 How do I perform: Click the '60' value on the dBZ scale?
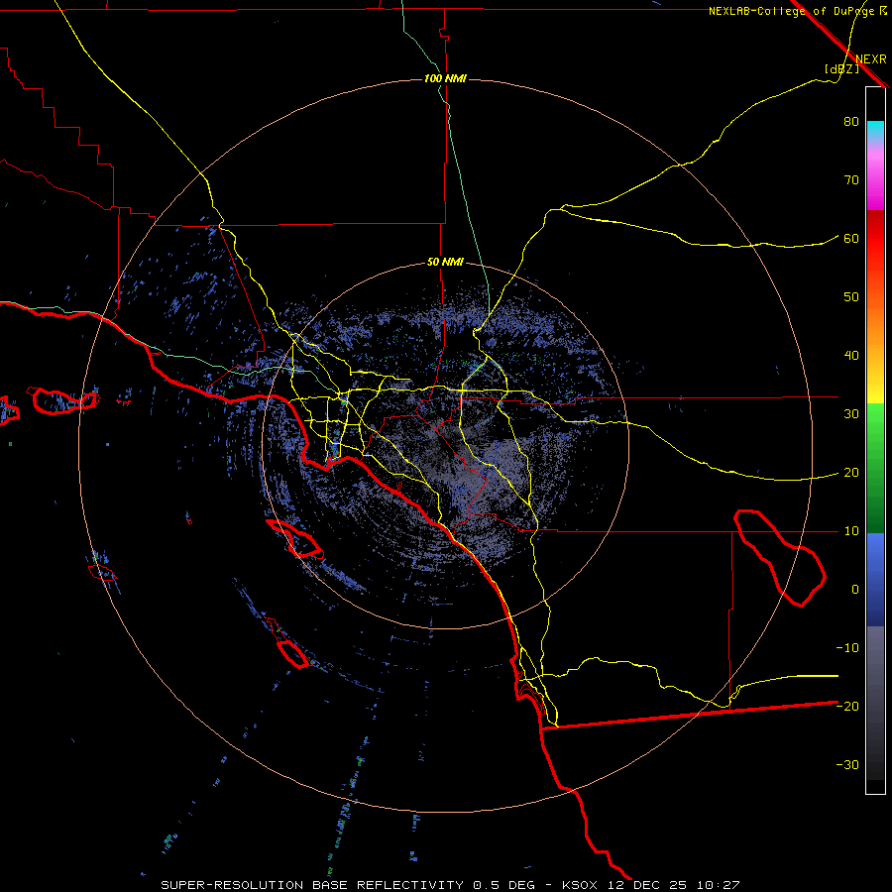(x=851, y=239)
